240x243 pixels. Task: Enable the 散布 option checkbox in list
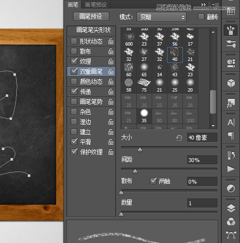(x=74, y=51)
